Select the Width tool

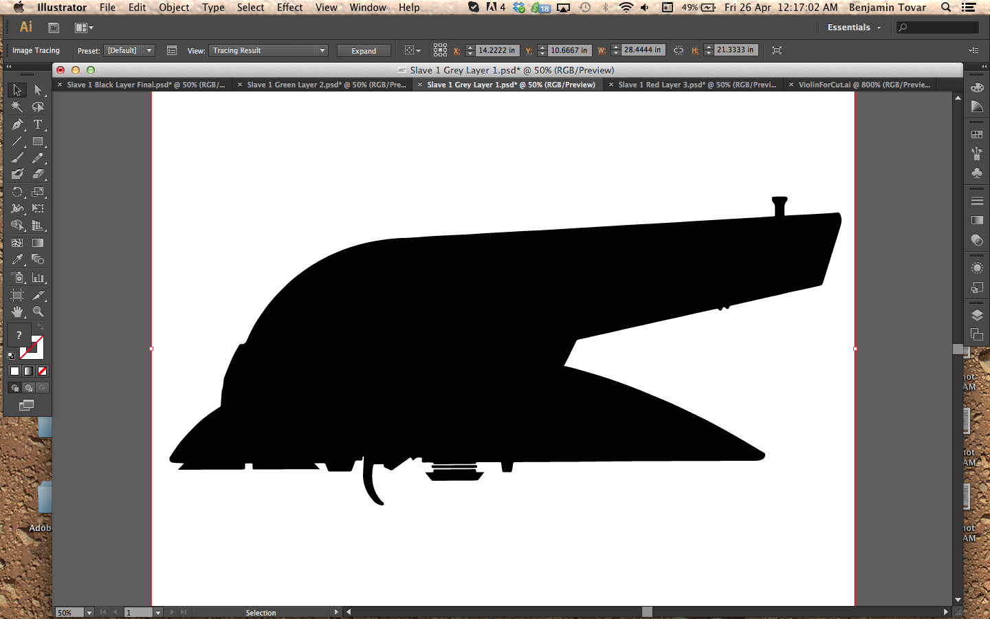pyautogui.click(x=17, y=208)
